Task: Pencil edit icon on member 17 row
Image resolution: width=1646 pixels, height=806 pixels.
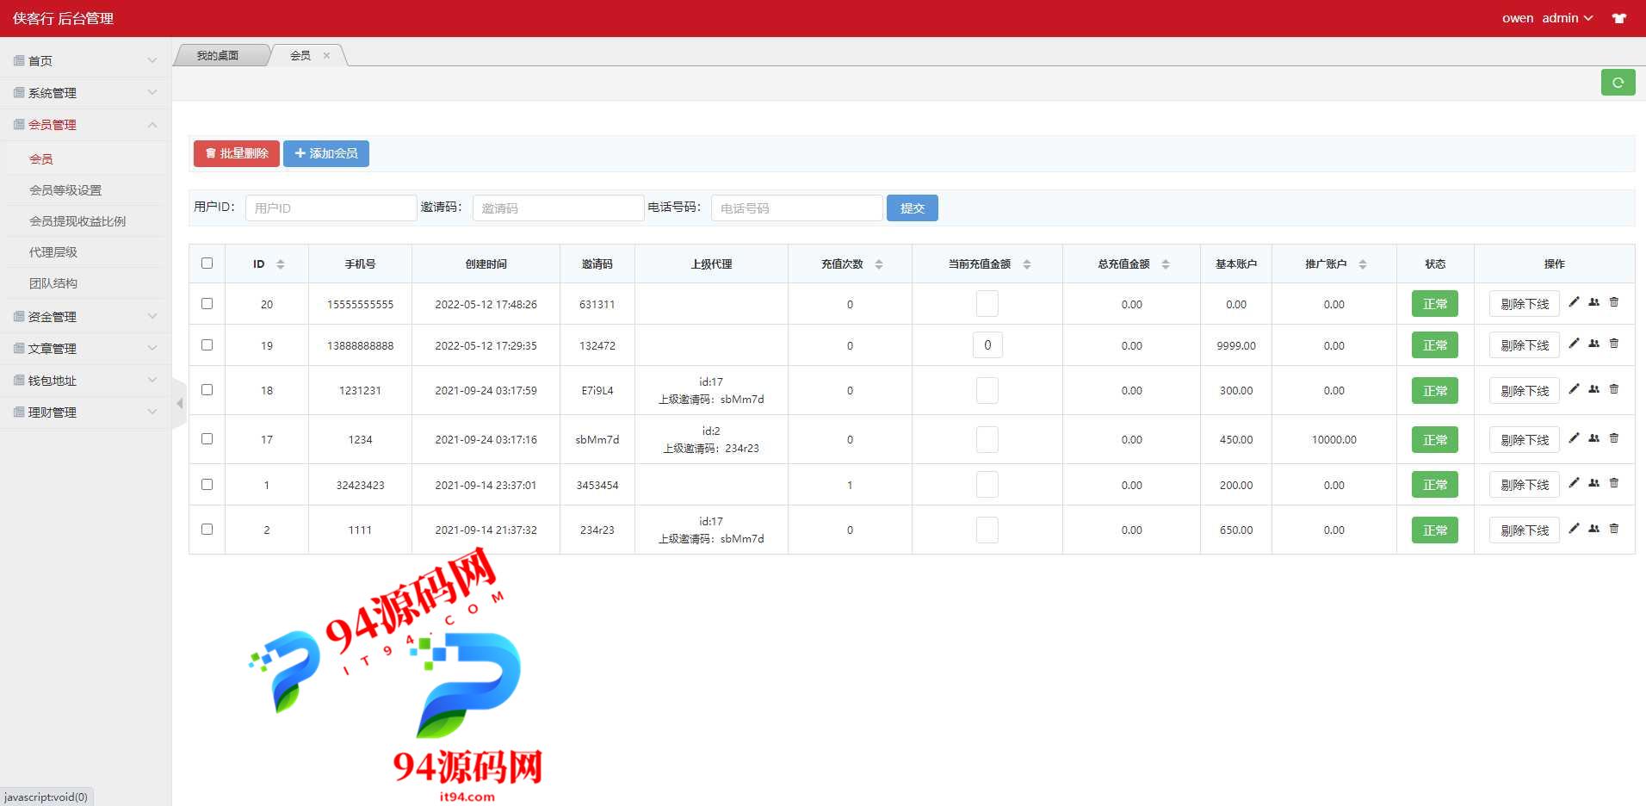Action: coord(1574,438)
